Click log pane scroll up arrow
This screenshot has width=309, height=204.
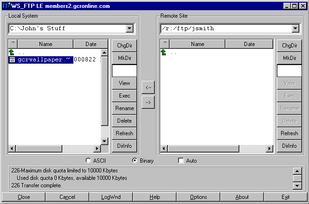click(297, 171)
